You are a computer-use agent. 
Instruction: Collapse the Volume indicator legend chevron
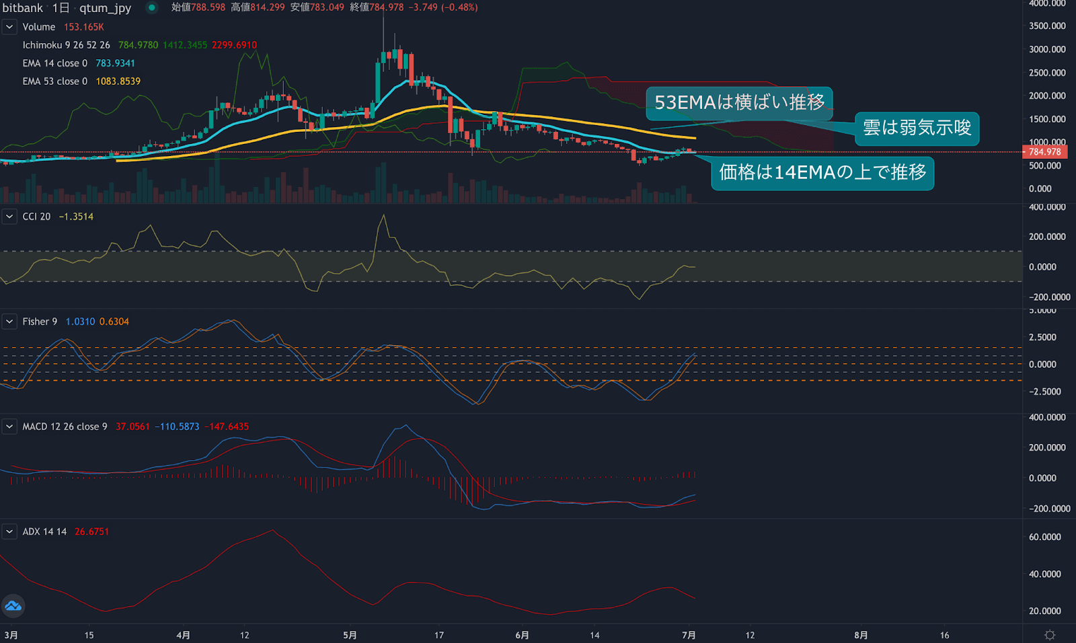click(9, 27)
